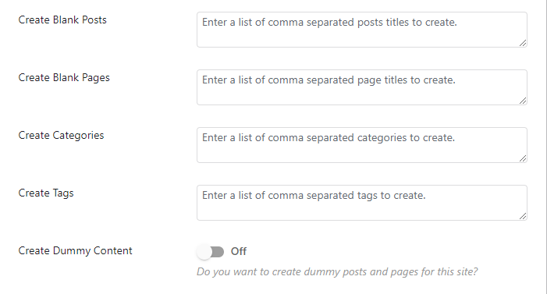Click the vertical scrollbar at the window edge
Screen dimensions: 547x294
546,147
